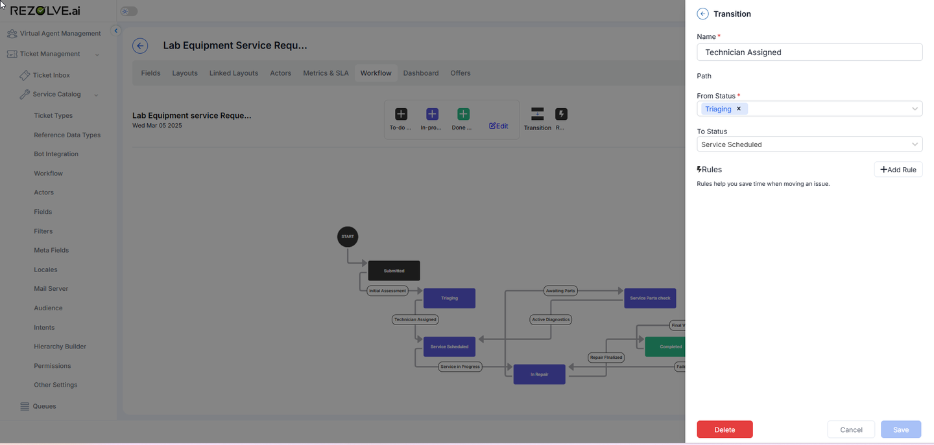Open Meta Fields

point(51,250)
